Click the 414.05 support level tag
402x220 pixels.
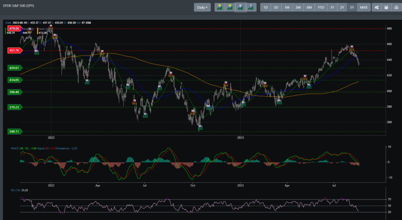pyautogui.click(x=14, y=80)
